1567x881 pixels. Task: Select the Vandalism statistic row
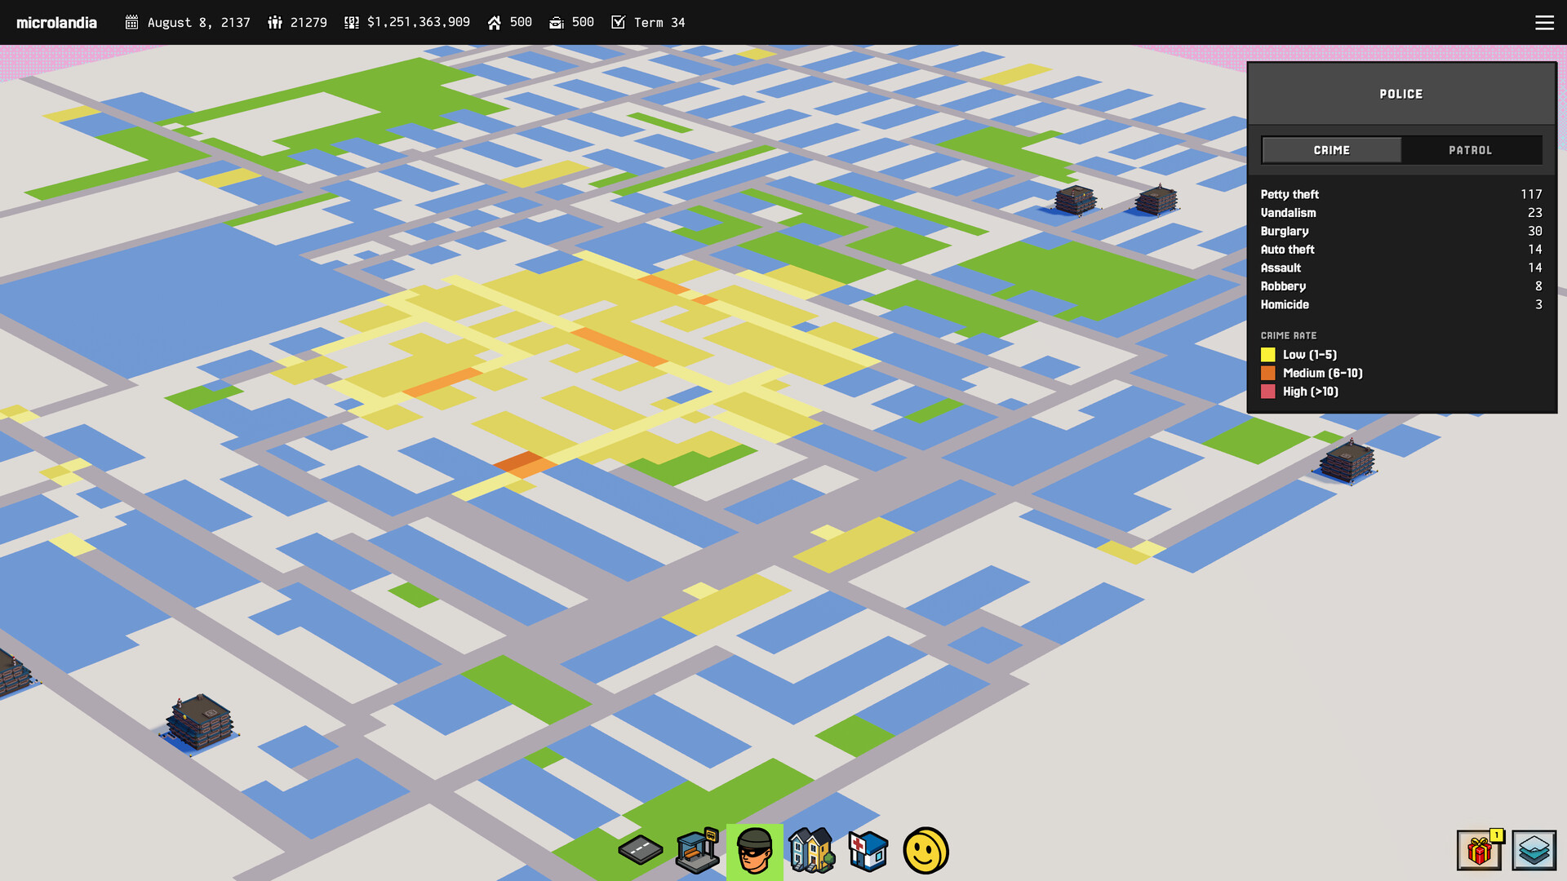pyautogui.click(x=1401, y=213)
